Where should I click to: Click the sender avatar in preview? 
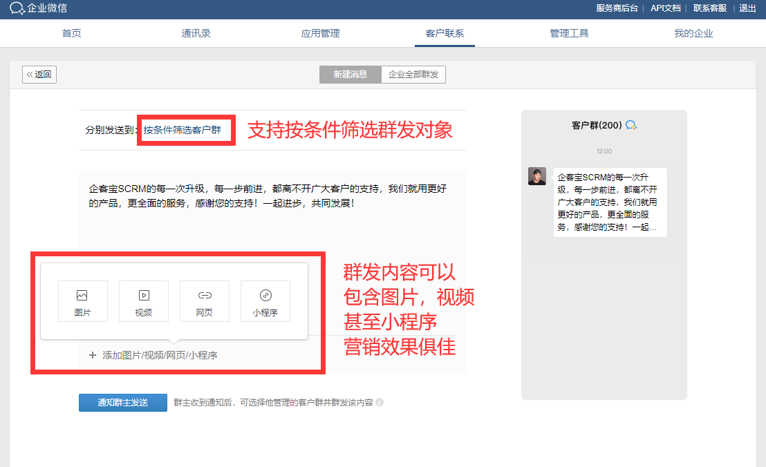coord(537,176)
